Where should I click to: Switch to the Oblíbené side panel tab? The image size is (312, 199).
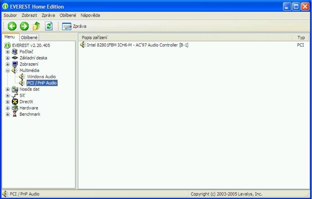click(x=29, y=37)
